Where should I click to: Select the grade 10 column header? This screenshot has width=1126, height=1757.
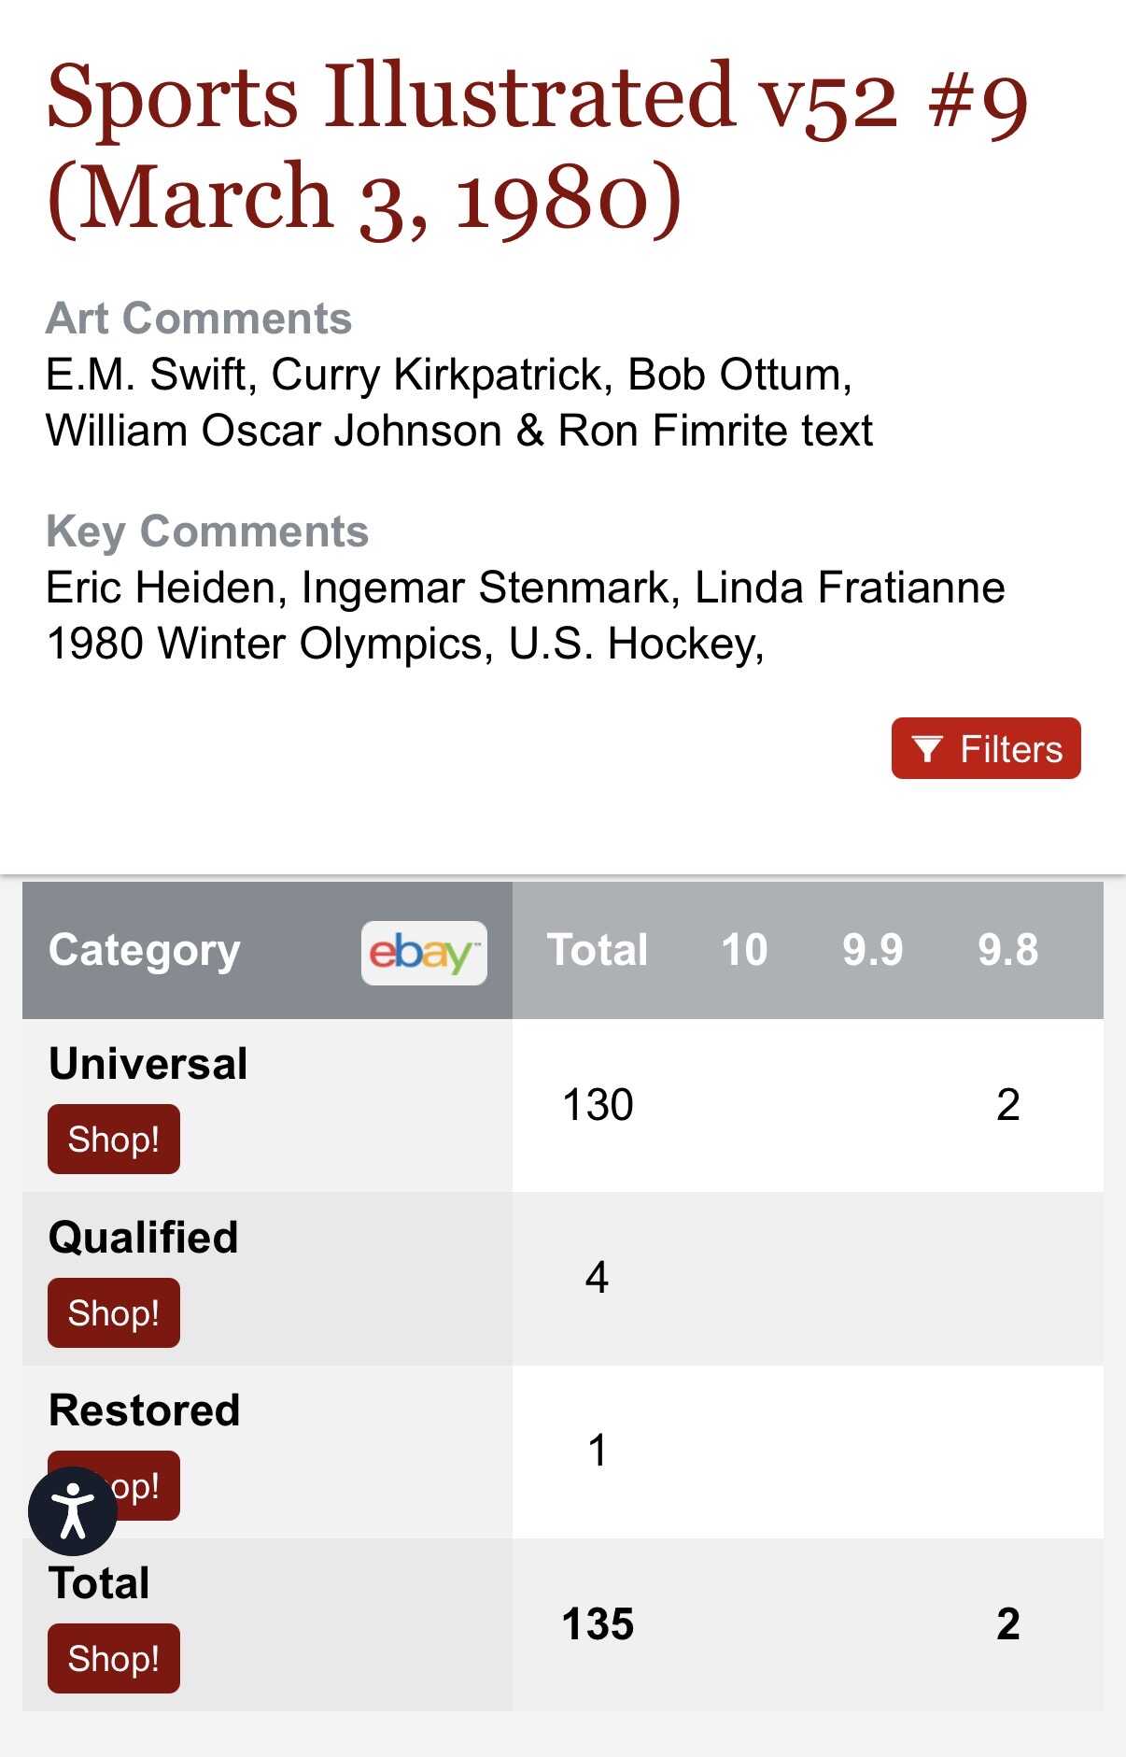(x=744, y=950)
